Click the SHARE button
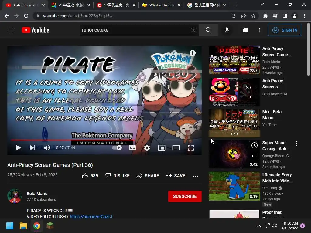Image resolution: width=311 pixels, height=233 pixels. pyautogui.click(x=148, y=176)
